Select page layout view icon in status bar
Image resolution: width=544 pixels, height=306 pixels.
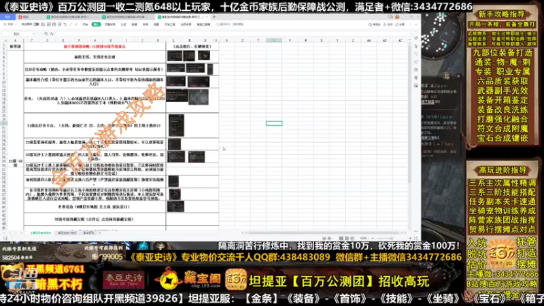[347, 239]
